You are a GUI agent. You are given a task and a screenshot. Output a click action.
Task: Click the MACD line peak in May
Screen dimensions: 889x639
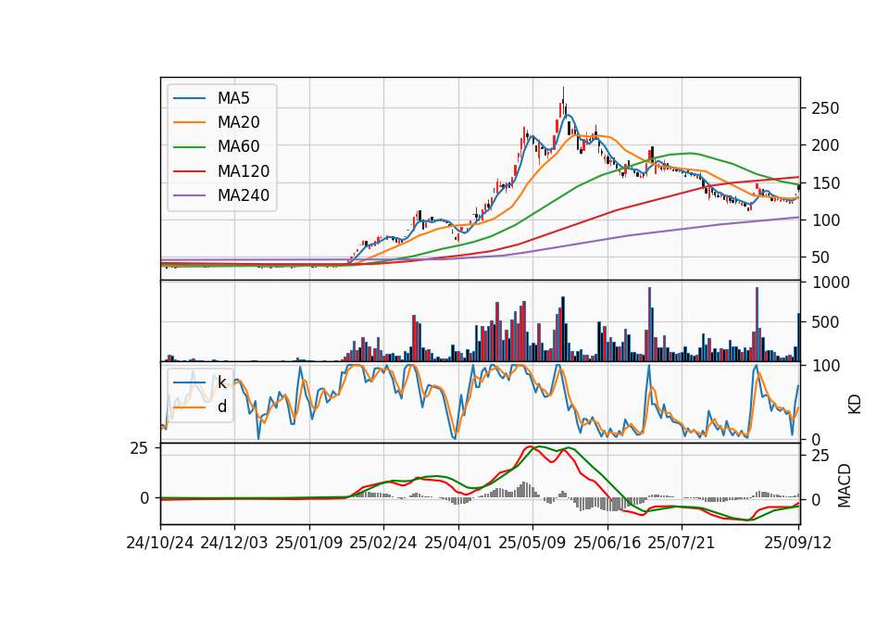tap(530, 446)
